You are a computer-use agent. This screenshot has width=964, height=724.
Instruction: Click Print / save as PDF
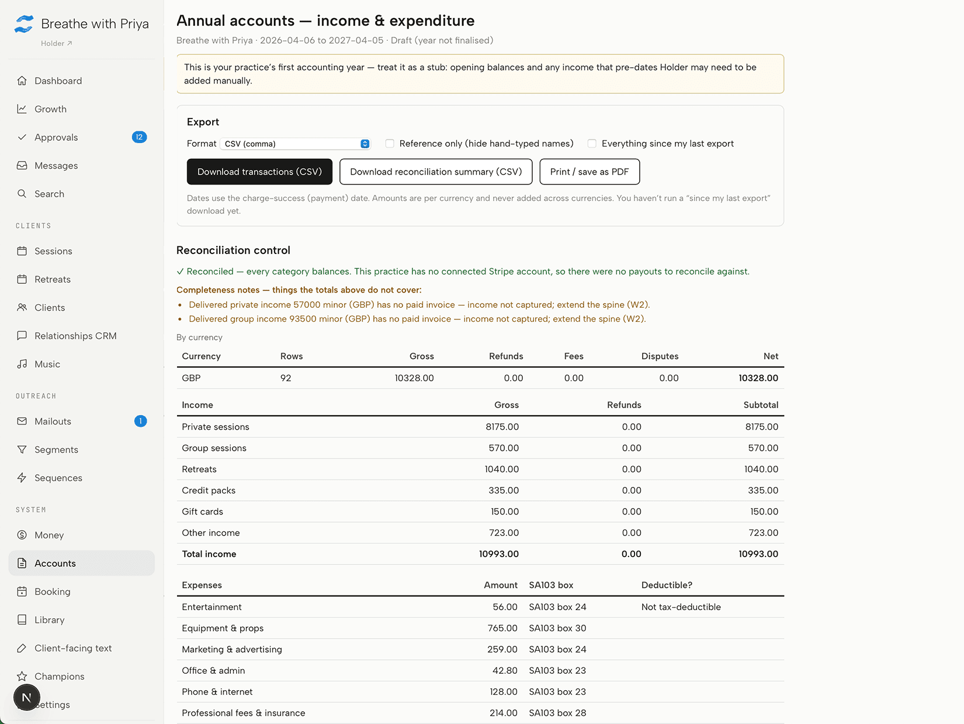590,172
